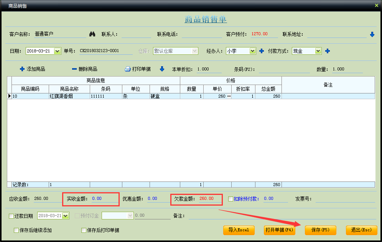Click the blue down arrow after 打印单据

[x=162, y=69]
